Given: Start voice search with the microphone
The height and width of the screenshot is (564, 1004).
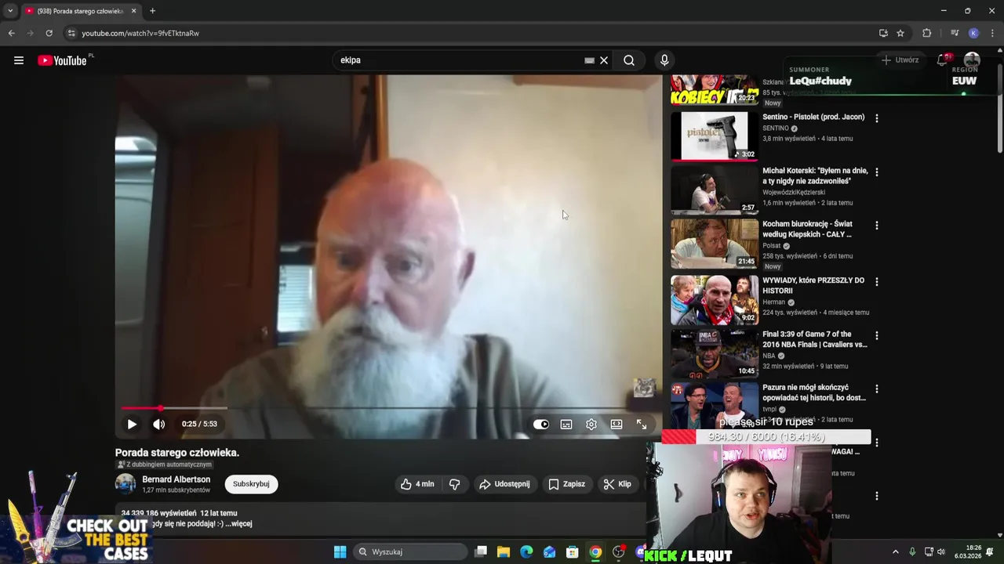Looking at the screenshot, I should [x=664, y=60].
